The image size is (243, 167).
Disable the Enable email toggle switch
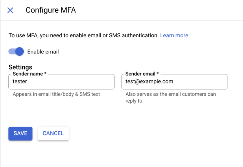click(16, 52)
